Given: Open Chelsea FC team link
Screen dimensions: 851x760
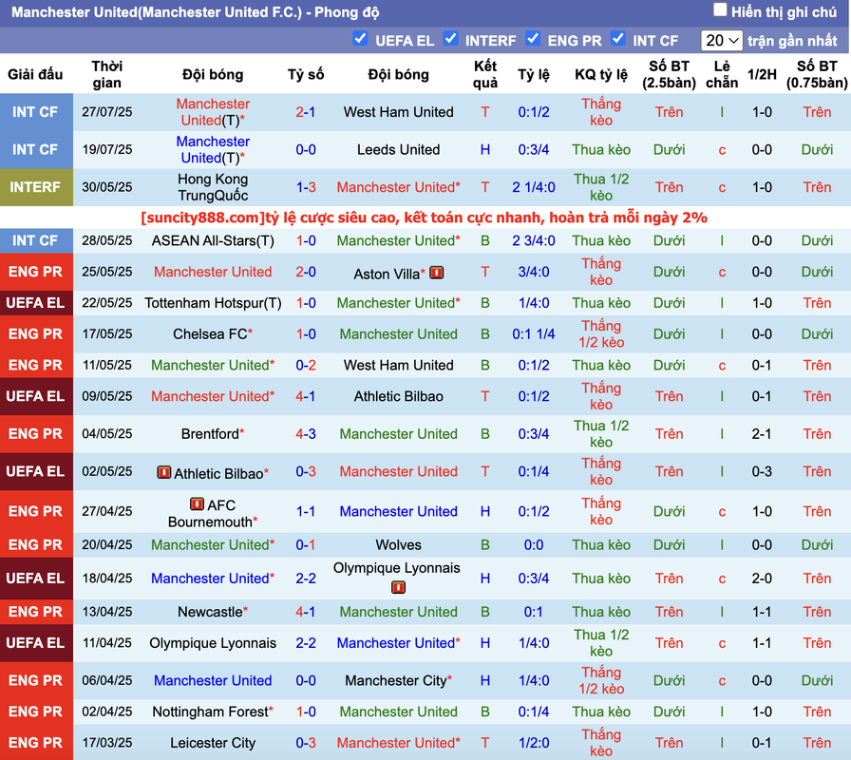Looking at the screenshot, I should pyautogui.click(x=210, y=333).
